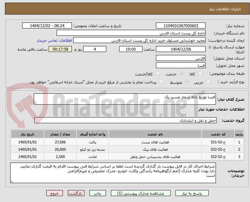Screen dimensions: 250x202
Task: Select the خدمت radio button
Action: coord(181,74)
